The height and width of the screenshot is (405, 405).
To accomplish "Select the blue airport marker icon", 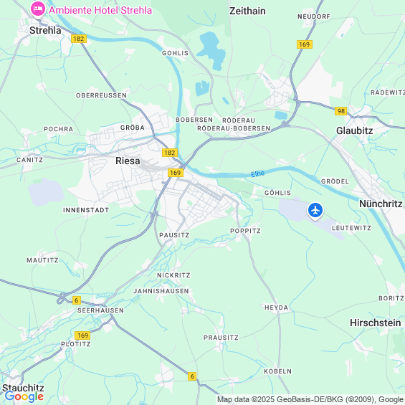I will pos(315,211).
